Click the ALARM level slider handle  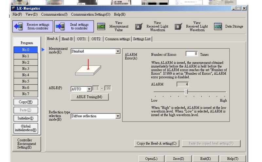(x=186, y=93)
